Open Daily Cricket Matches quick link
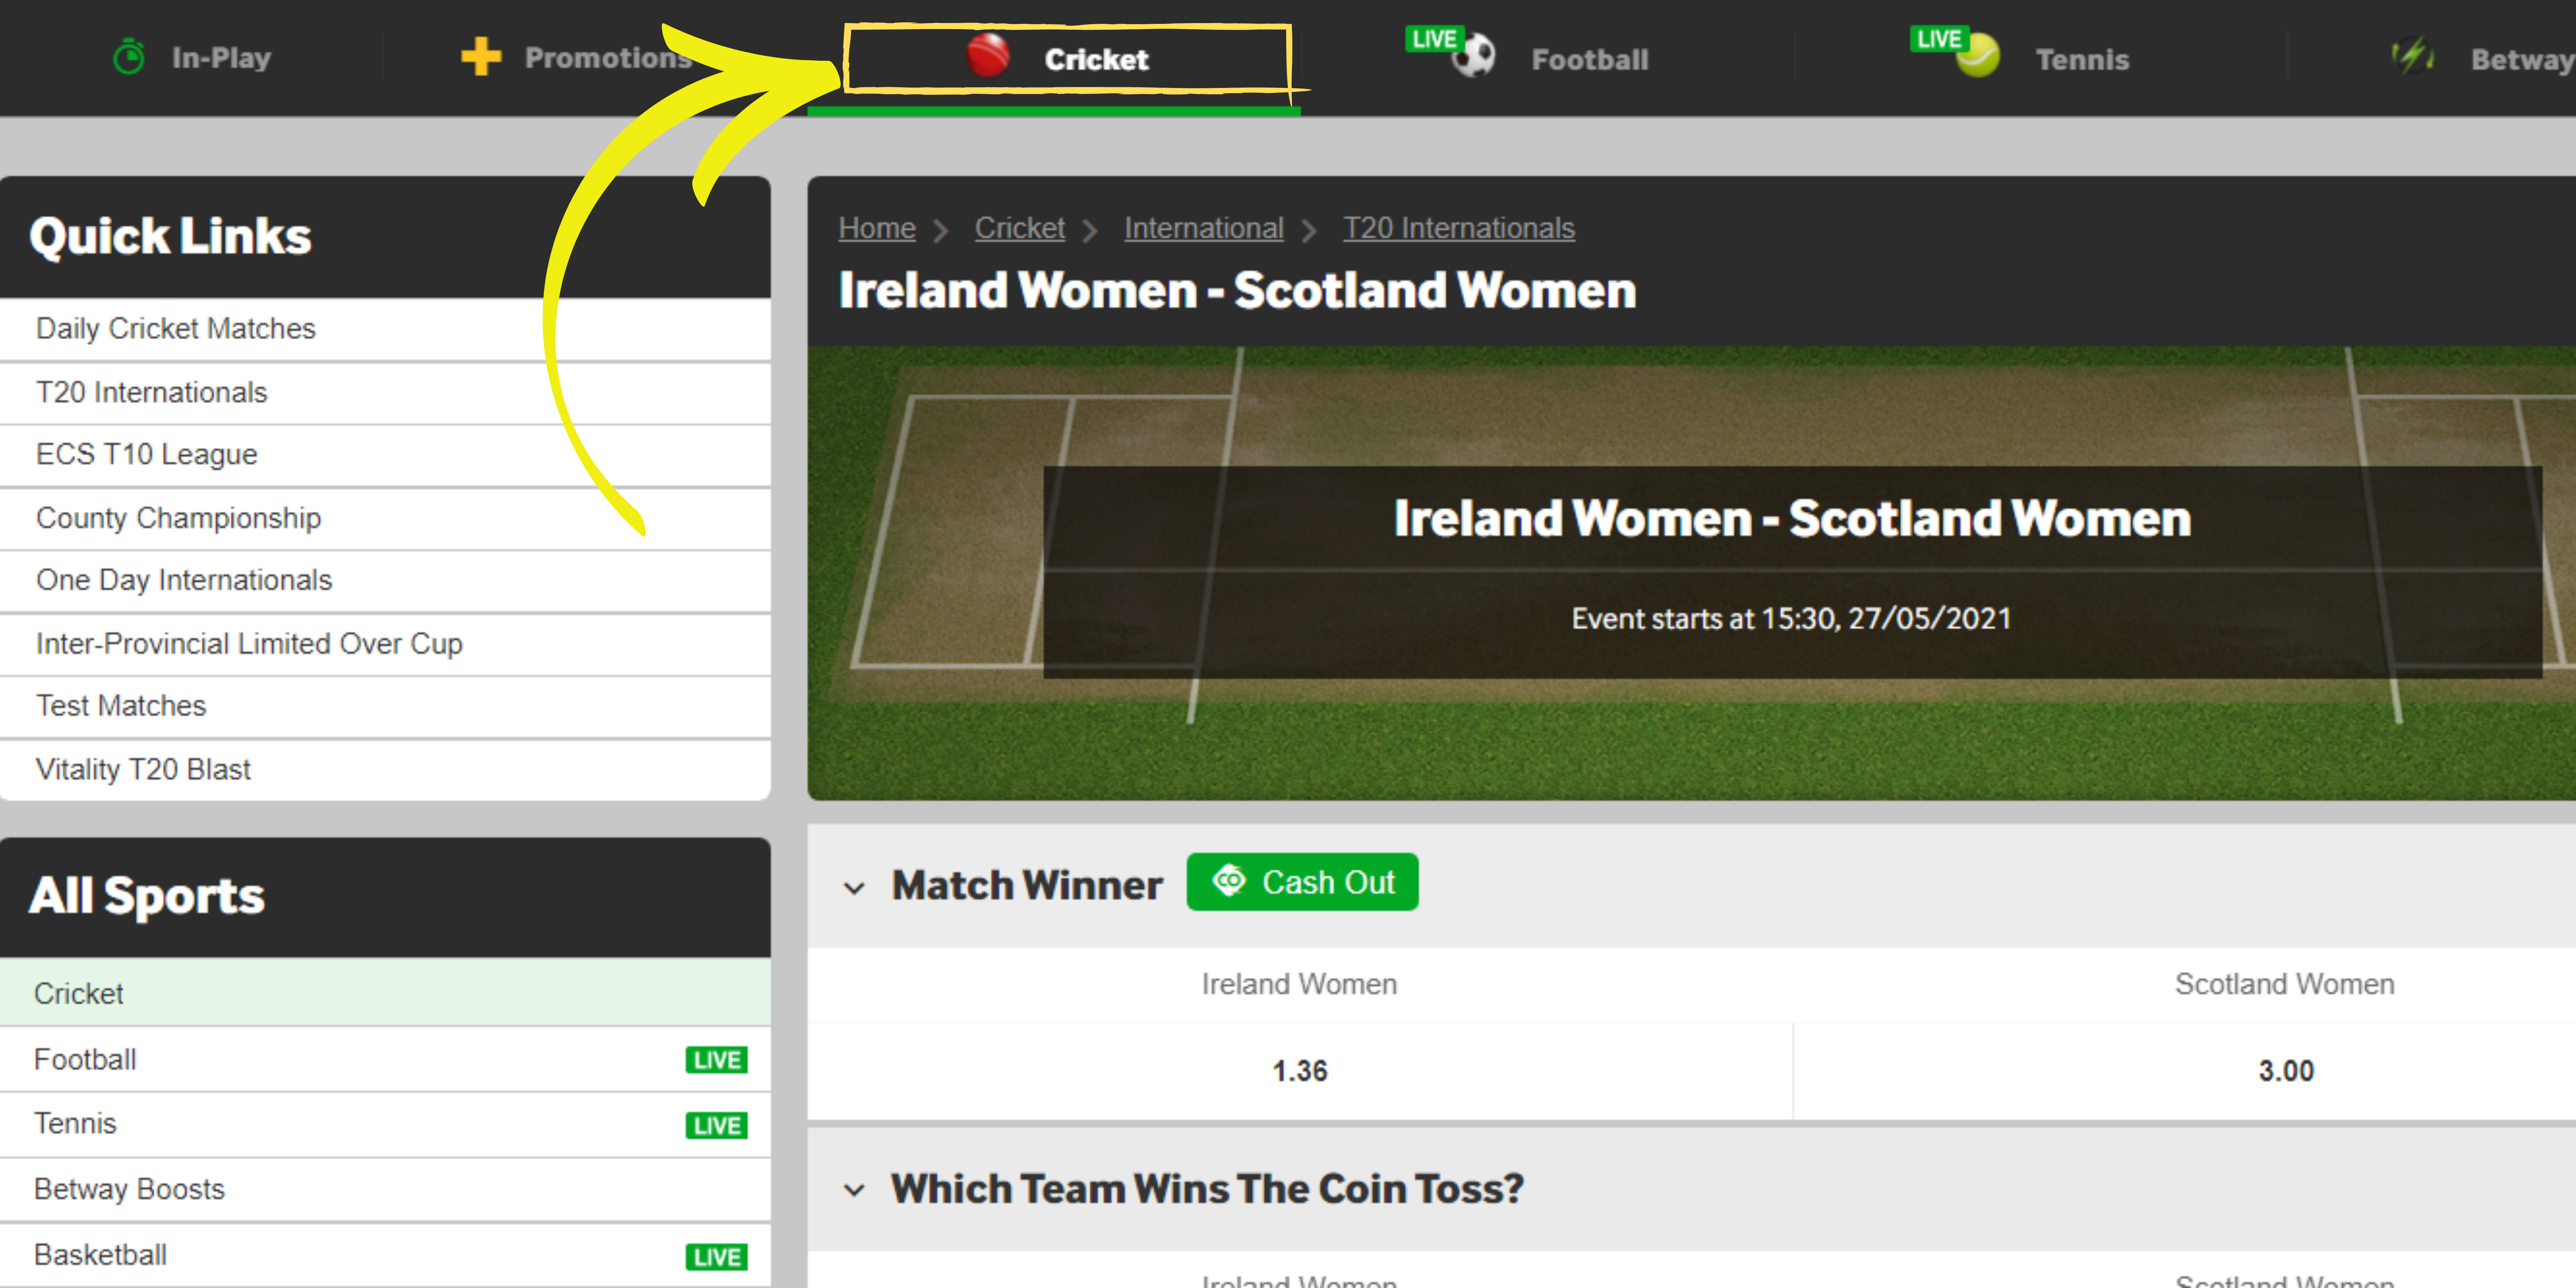The image size is (2576, 1288). tap(385, 329)
